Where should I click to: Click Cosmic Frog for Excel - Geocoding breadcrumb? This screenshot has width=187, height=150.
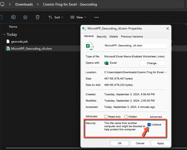coord(70,4)
